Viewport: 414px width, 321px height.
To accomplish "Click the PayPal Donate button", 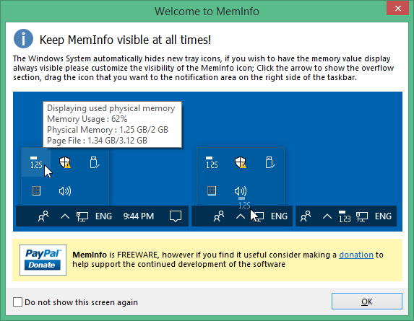I will click(x=43, y=260).
